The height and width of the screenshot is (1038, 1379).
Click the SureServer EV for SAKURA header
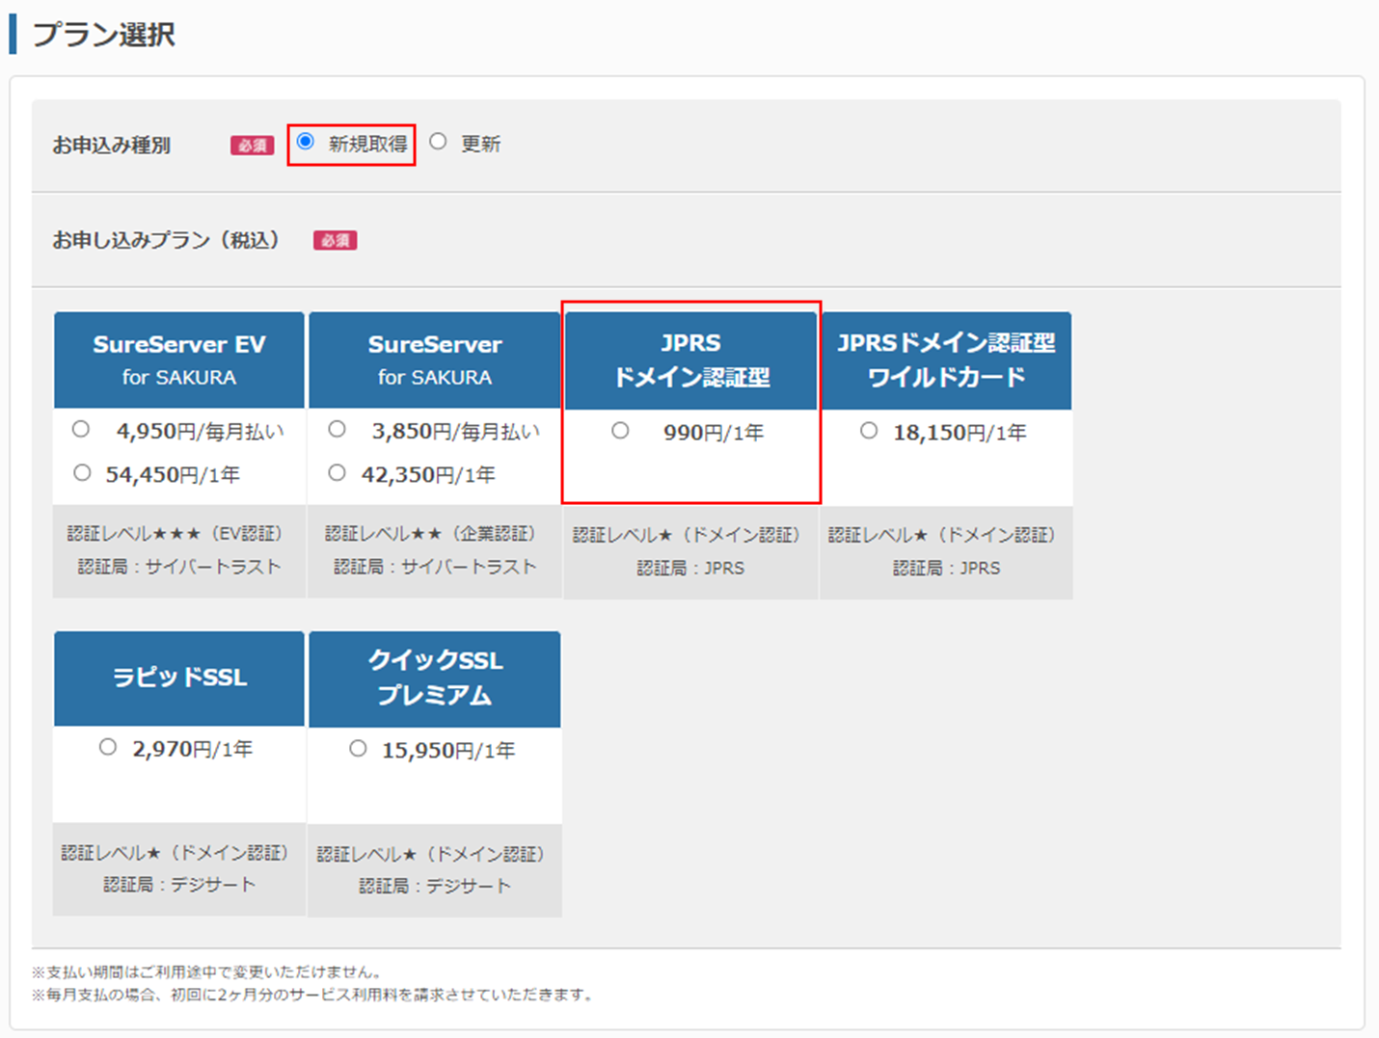(178, 359)
